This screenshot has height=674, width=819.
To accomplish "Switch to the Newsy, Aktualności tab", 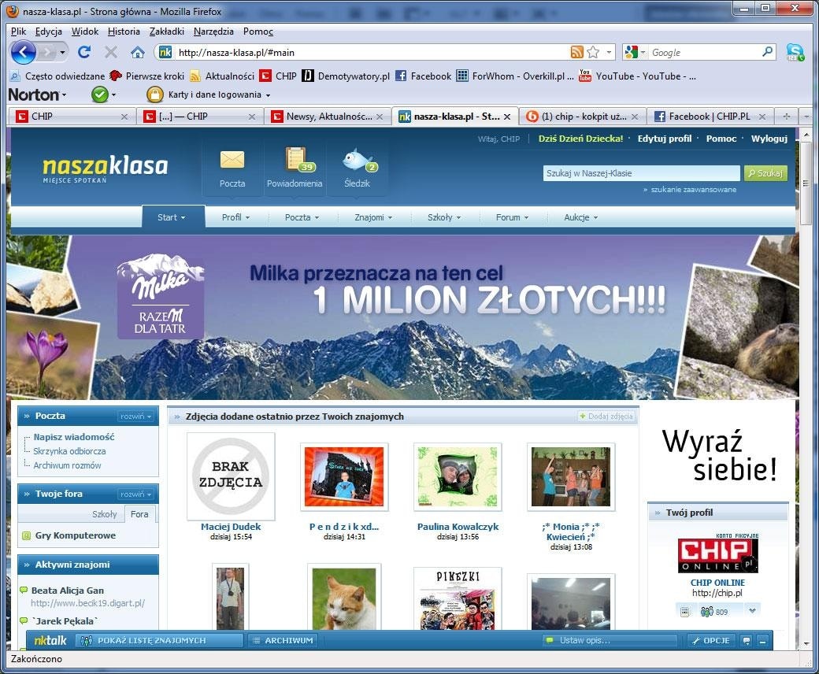I will pyautogui.click(x=328, y=117).
